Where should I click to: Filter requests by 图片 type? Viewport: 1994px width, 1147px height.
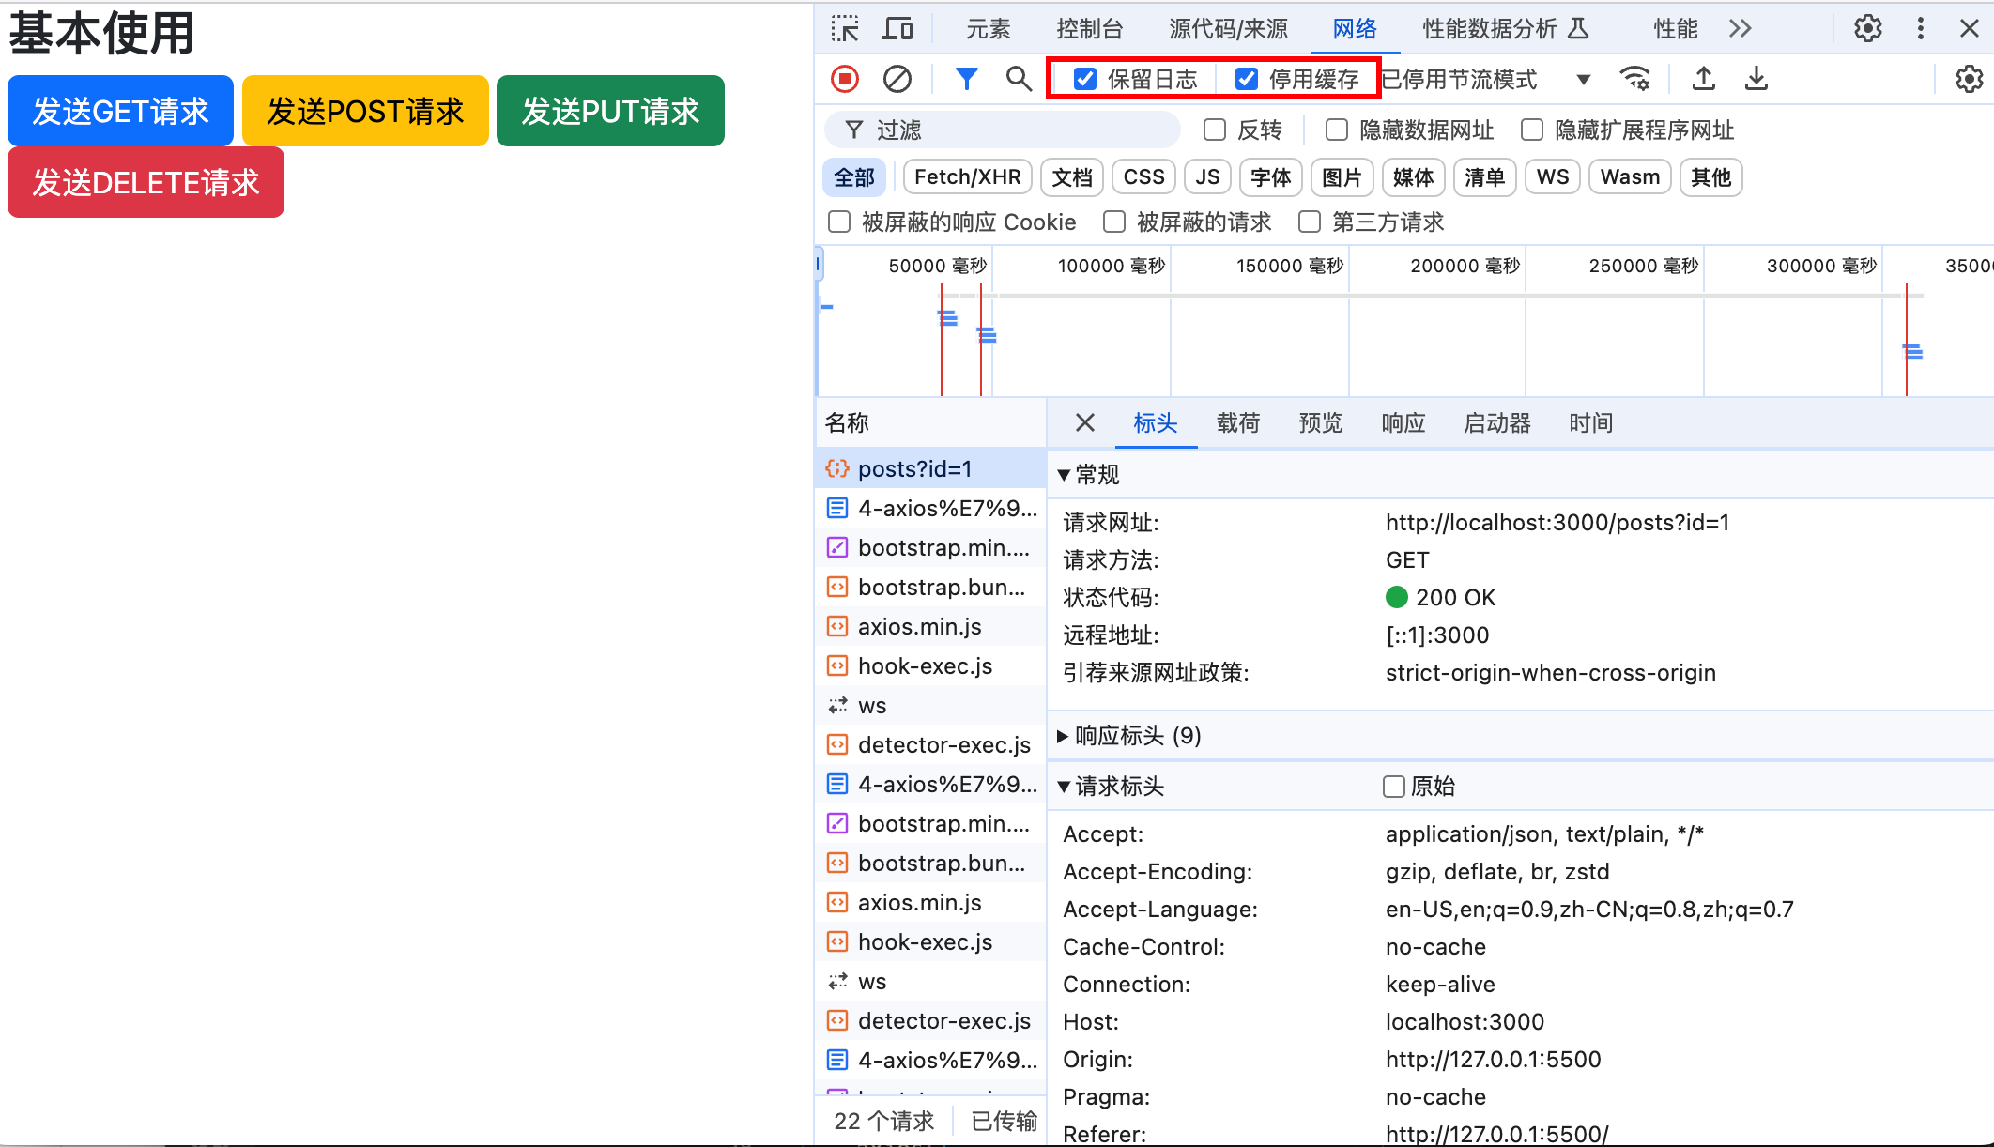tap(1342, 176)
